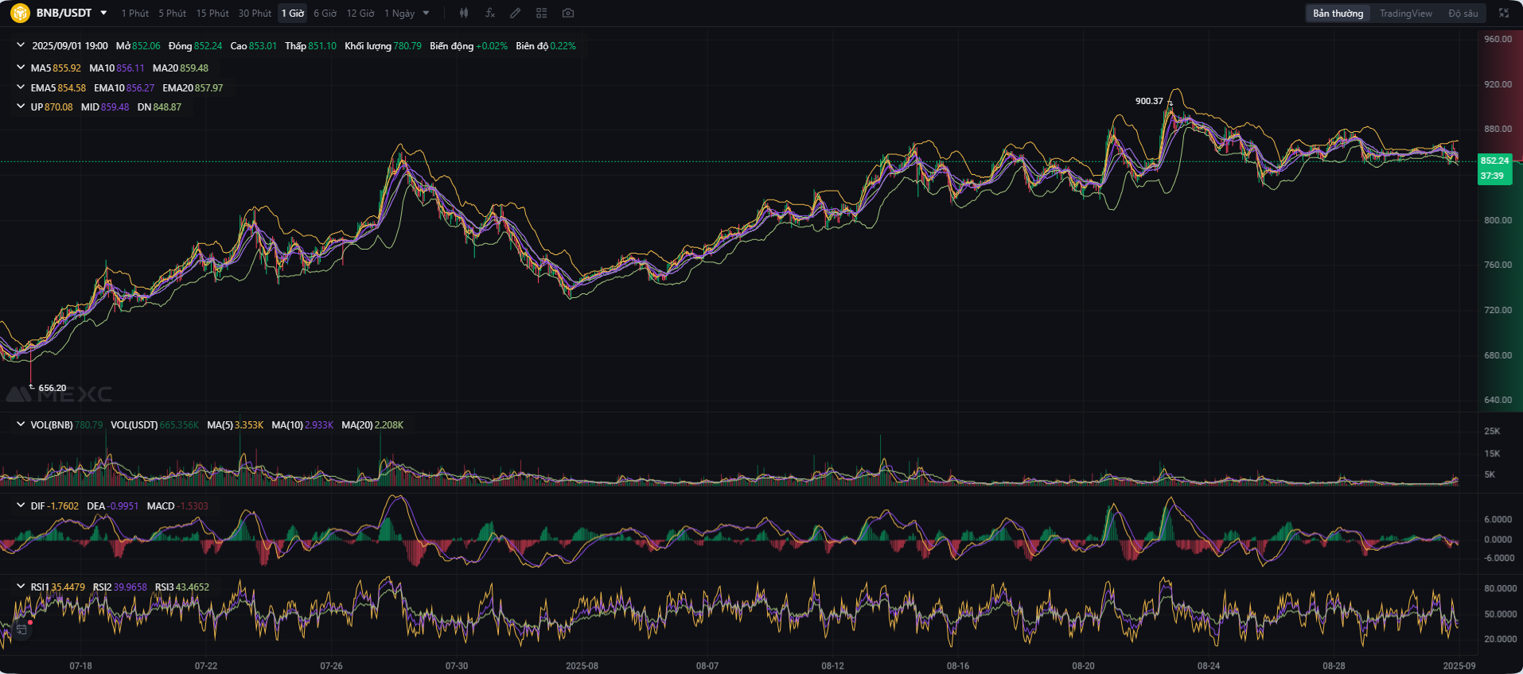Click the DN 848.87 Bollinger value
1523x674 pixels.
159,107
